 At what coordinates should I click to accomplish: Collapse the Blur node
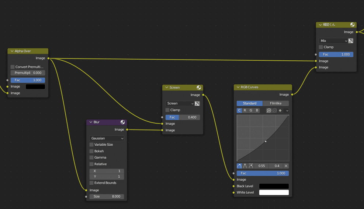click(91, 122)
